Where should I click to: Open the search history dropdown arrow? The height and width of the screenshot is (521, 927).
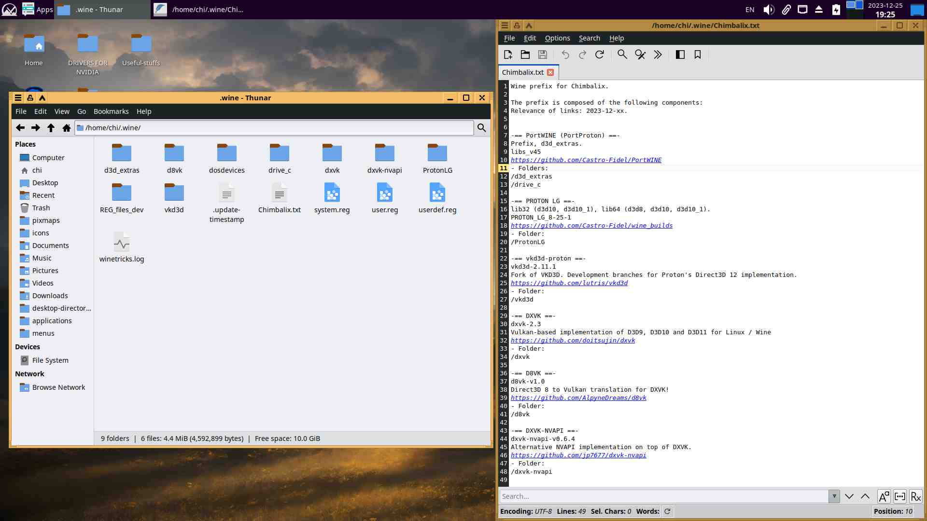(x=834, y=496)
